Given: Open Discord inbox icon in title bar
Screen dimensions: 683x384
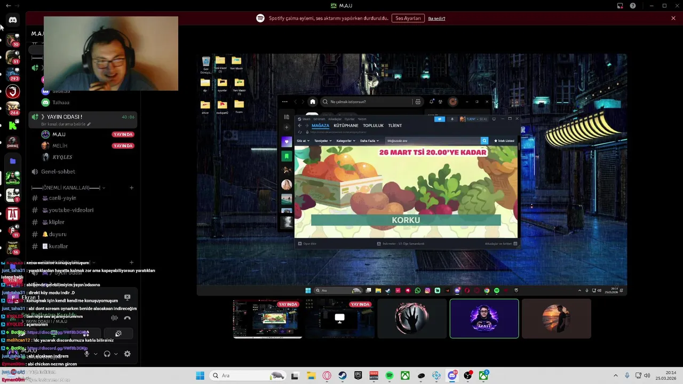Looking at the screenshot, I should pyautogui.click(x=620, y=6).
